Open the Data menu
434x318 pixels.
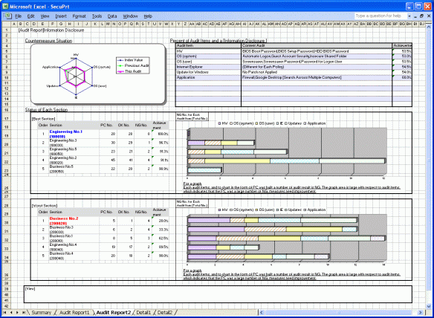click(x=112, y=16)
